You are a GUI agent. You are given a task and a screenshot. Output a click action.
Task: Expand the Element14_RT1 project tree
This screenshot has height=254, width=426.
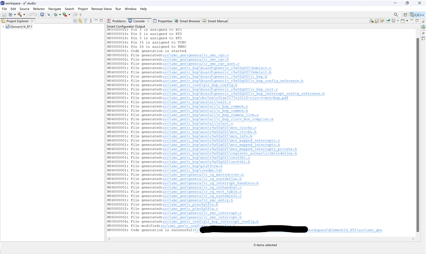3,26
